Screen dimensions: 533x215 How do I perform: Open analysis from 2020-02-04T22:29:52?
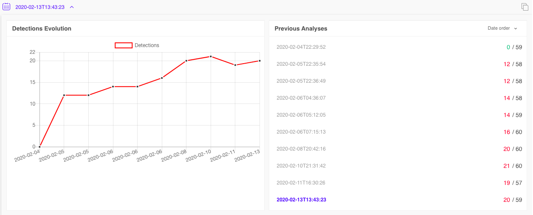click(x=301, y=47)
